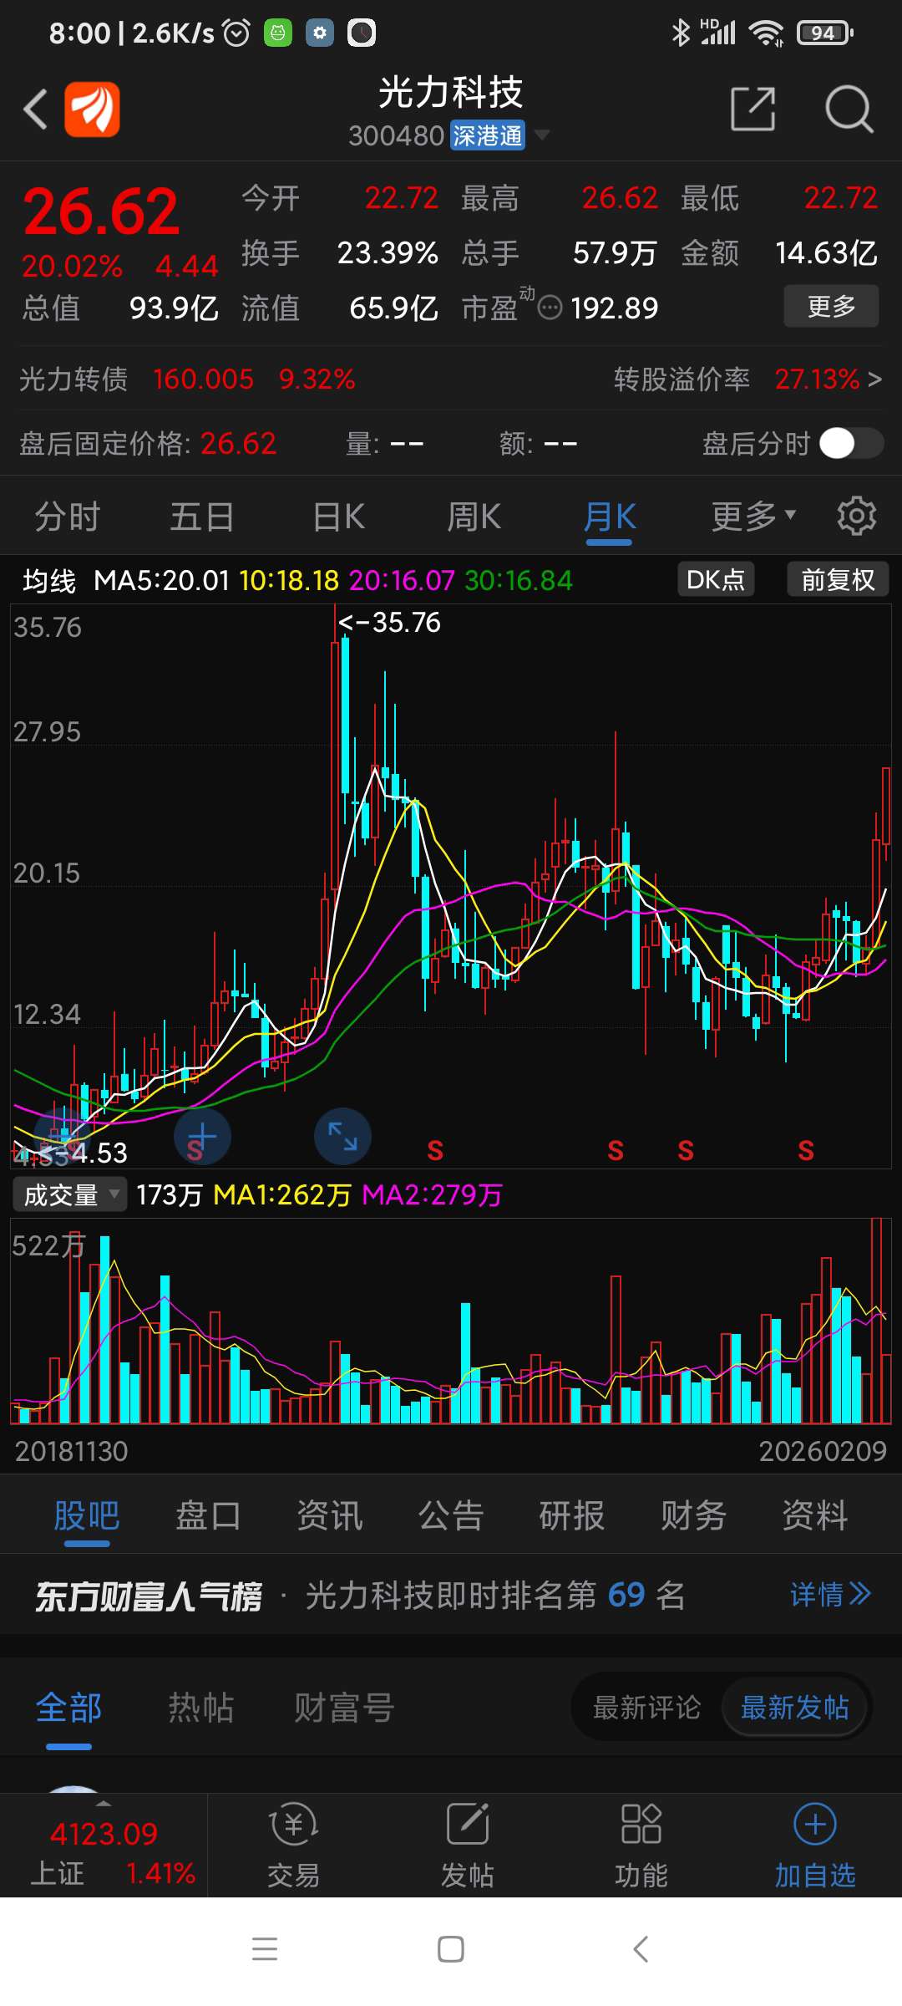Tap the Android back navigation arrow
Screen dimensions: 902x2006
(641, 1949)
